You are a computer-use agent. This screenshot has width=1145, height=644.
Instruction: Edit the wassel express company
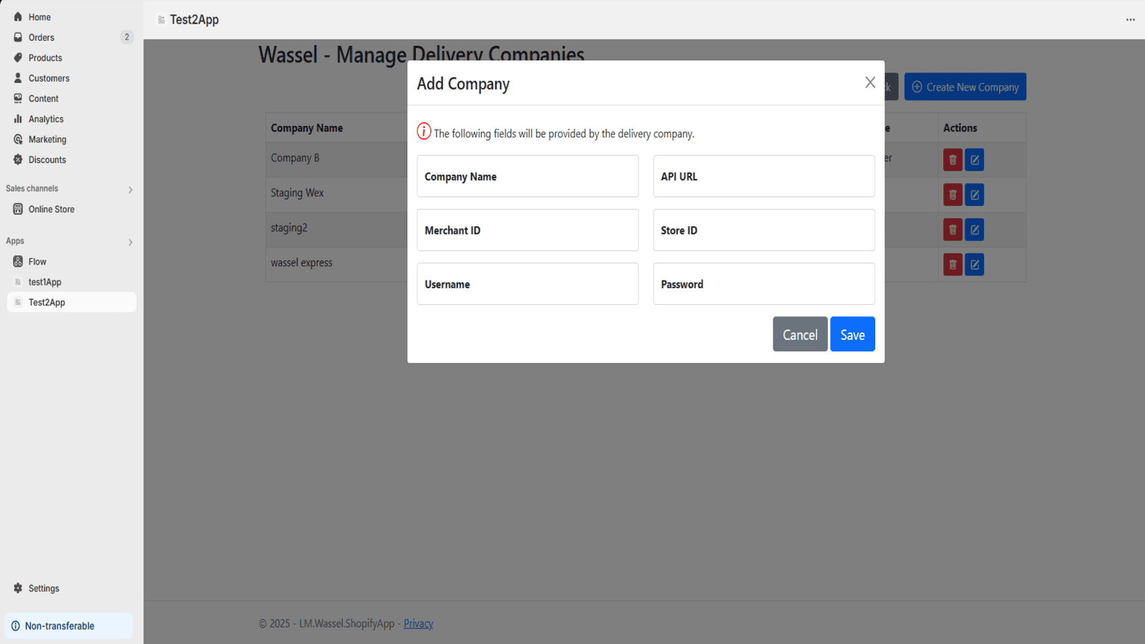975,265
